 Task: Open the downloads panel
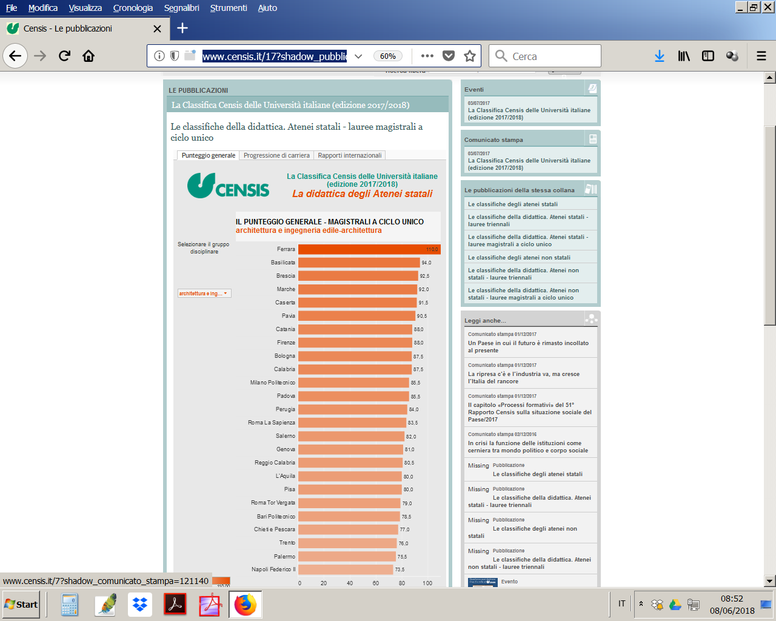coord(660,56)
